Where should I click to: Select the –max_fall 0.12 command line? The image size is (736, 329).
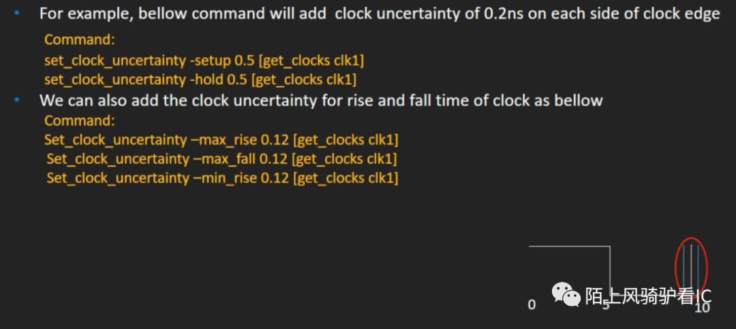(222, 159)
